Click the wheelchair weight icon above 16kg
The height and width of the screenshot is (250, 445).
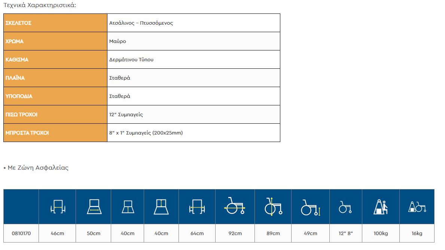coord(417,207)
